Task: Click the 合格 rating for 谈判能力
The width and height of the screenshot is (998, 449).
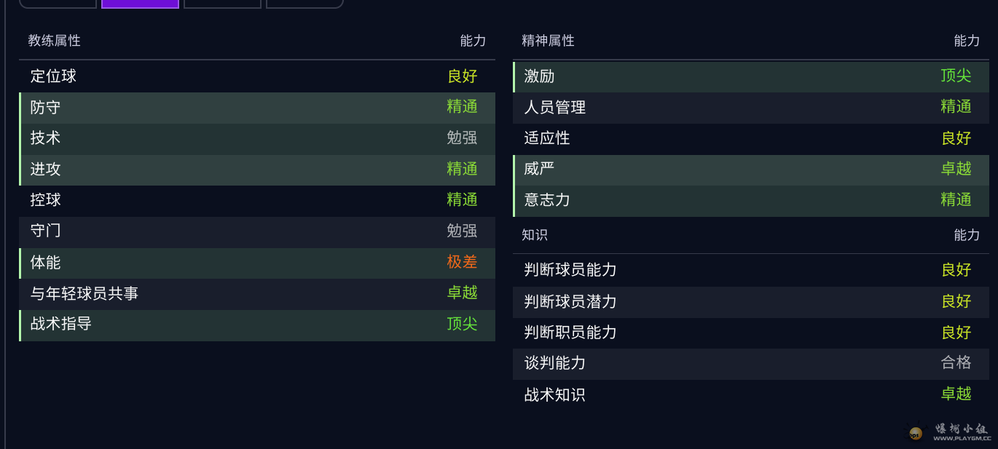Action: 956,362
